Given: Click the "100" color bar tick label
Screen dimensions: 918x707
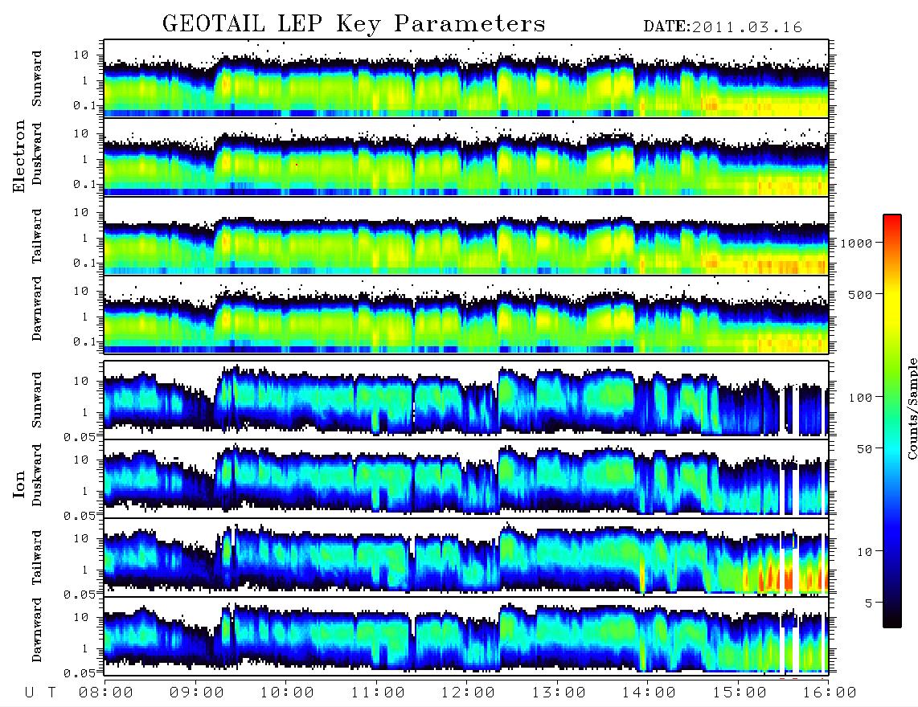Looking at the screenshot, I should click(861, 398).
